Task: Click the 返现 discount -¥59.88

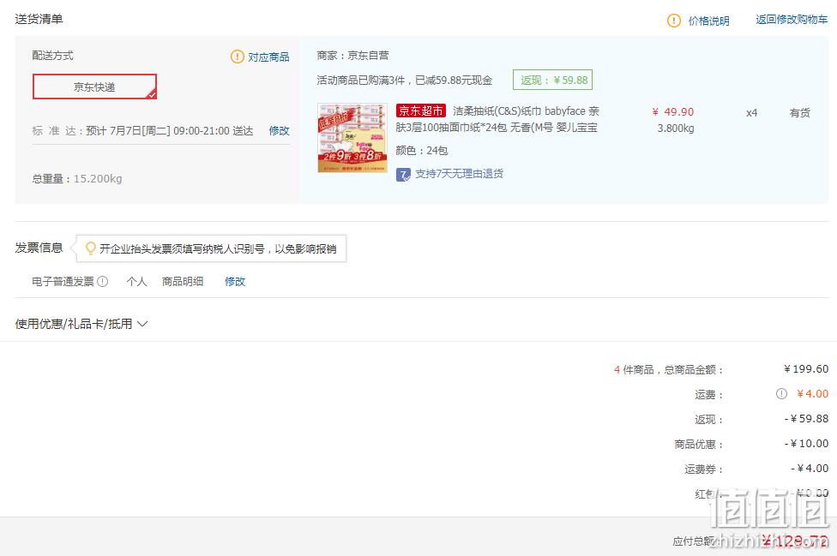Action: click(807, 419)
